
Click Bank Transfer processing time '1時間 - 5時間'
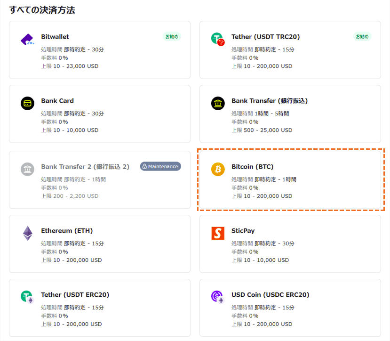click(x=272, y=114)
